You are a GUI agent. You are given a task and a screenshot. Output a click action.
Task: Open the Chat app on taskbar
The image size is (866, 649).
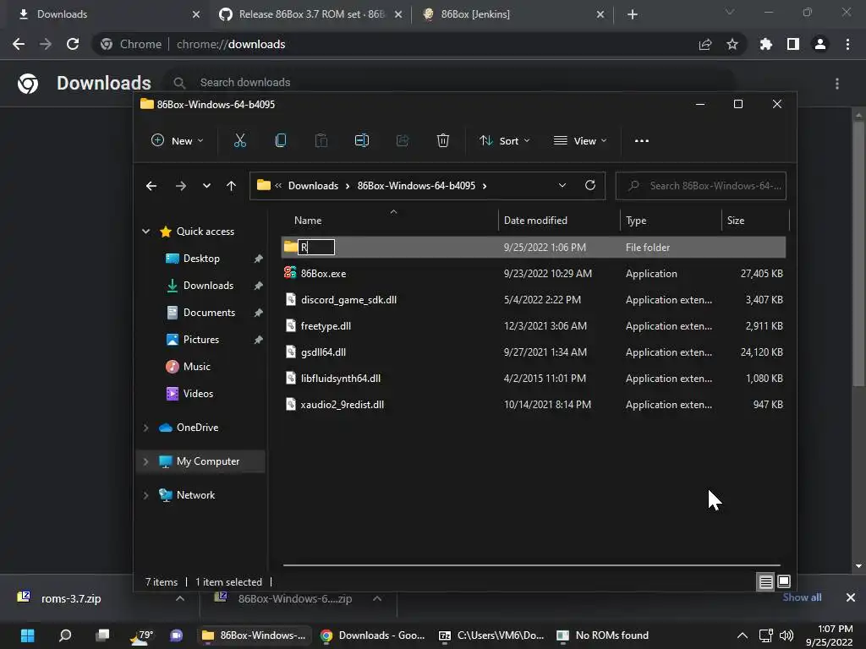177,635
